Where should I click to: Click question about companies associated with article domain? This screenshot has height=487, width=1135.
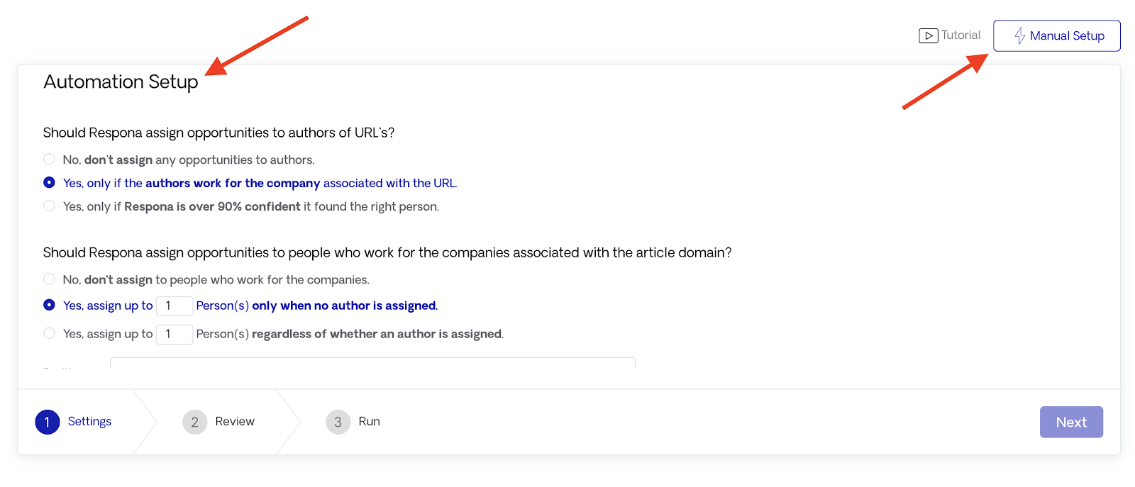click(387, 252)
